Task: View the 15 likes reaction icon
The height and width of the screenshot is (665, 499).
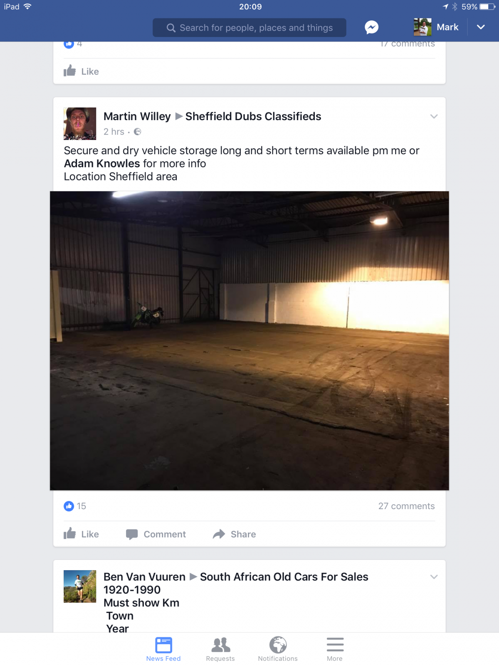Action: click(x=69, y=506)
